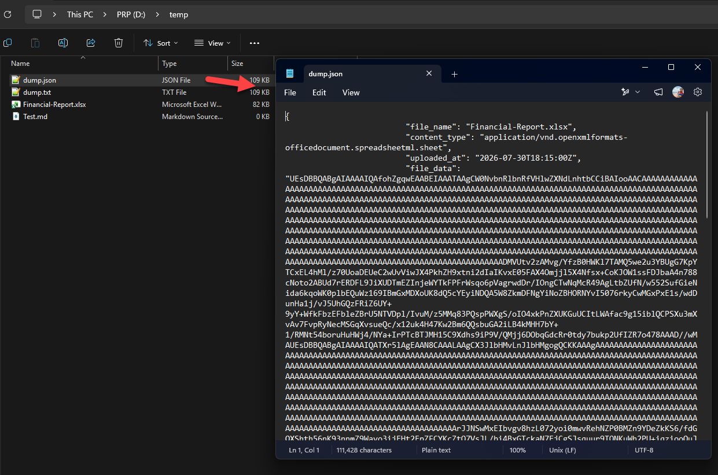Click the opening brace on first Notepad line
The height and width of the screenshot is (475, 718).
pyautogui.click(x=287, y=117)
